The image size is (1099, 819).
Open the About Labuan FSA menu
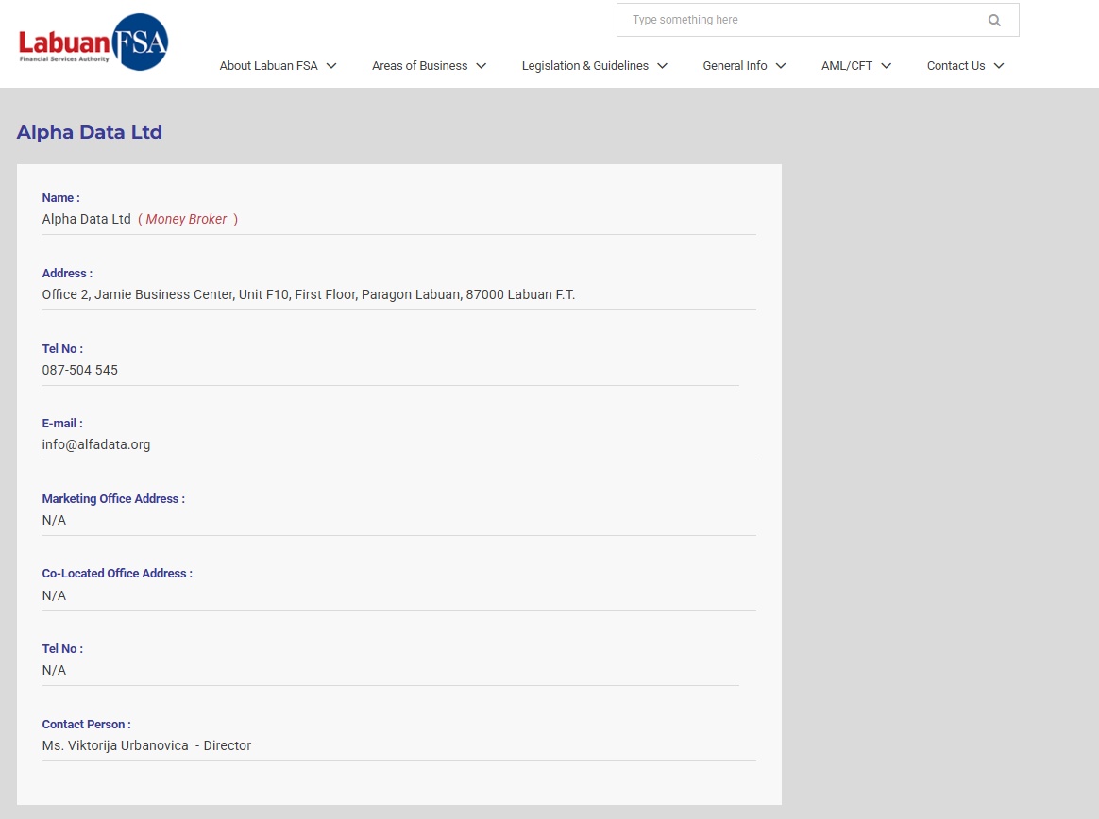point(268,66)
